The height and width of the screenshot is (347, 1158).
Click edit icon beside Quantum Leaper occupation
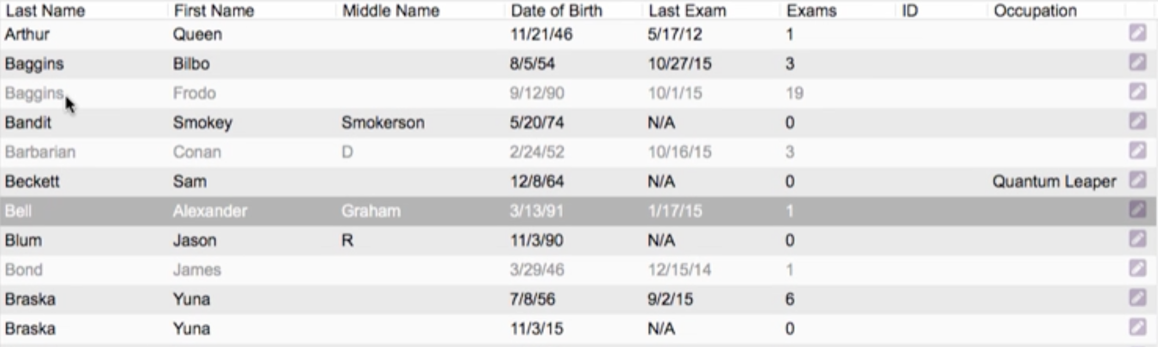coord(1138,180)
